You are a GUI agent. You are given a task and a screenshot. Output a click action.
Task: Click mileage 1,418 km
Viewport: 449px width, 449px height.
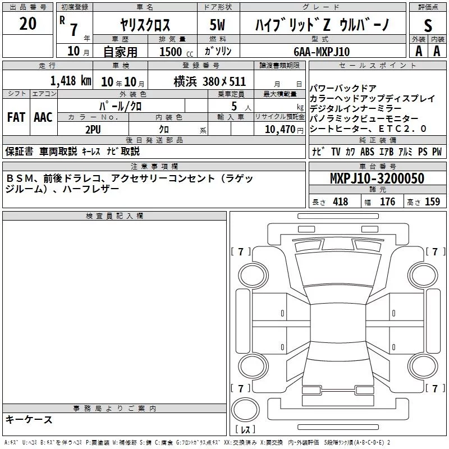(x=71, y=81)
